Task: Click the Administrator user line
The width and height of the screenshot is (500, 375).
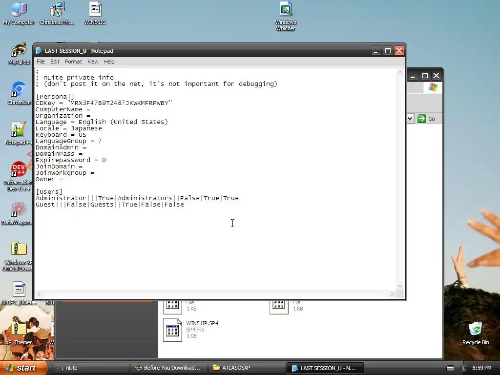Action: [x=137, y=198]
